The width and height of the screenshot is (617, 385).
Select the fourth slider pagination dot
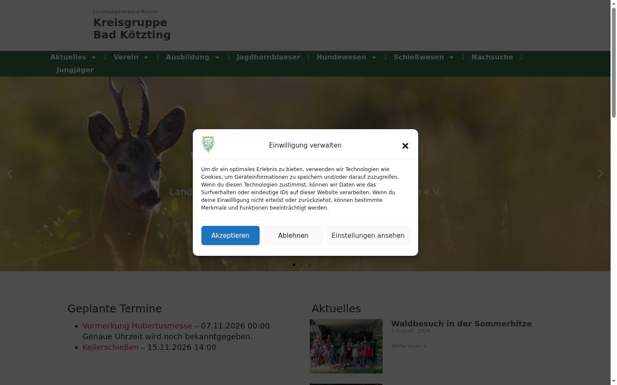click(317, 265)
